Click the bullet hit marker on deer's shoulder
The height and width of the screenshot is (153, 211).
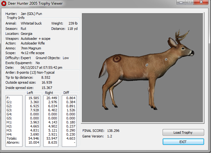(147, 65)
